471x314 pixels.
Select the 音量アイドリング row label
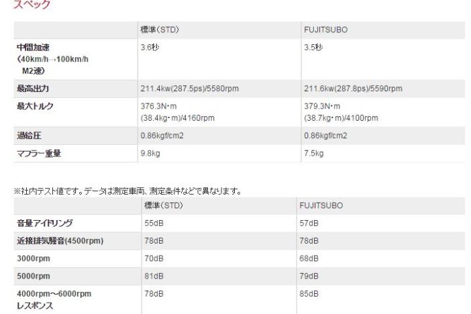[45, 221]
